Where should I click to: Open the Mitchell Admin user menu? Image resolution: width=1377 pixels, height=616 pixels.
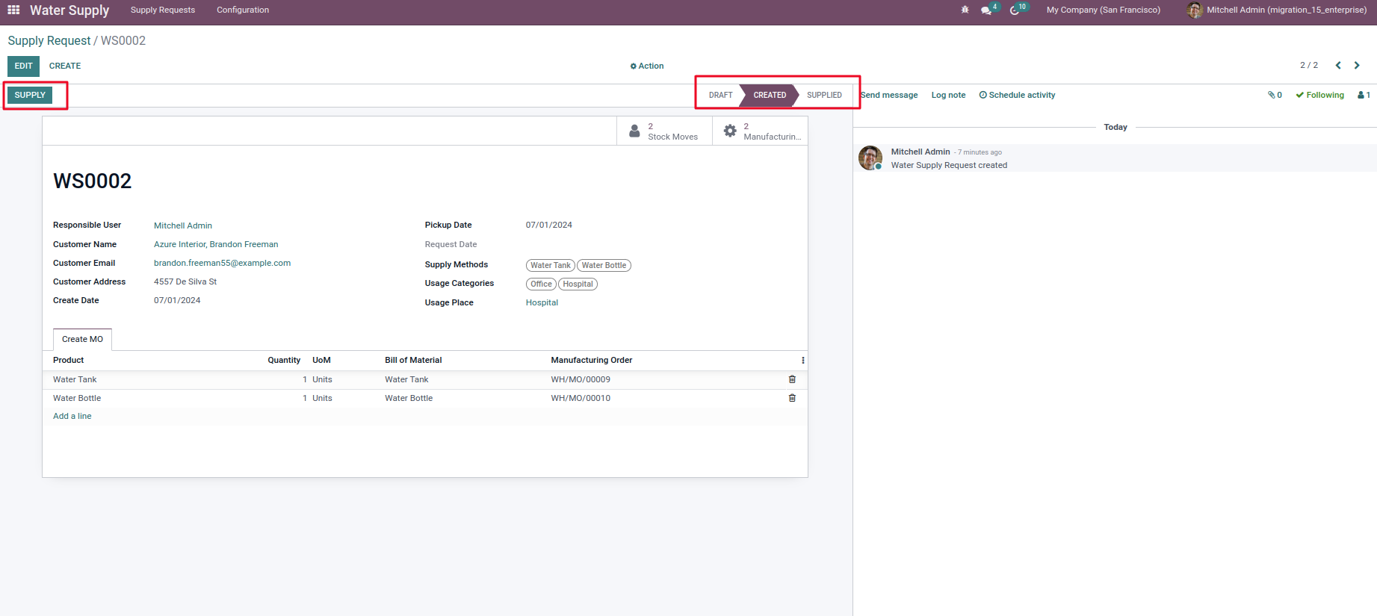1277,10
